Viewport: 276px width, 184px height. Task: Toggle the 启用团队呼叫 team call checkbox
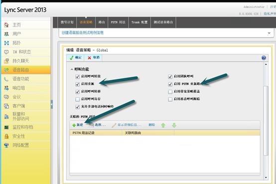click(x=170, y=77)
